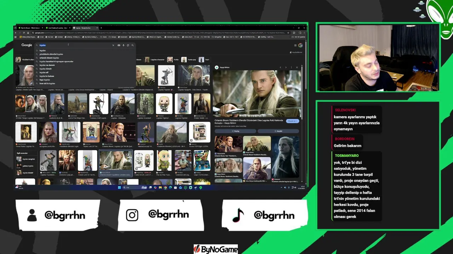Open related search 'çakma legolas'
The width and height of the screenshot is (453, 254).
point(26,166)
